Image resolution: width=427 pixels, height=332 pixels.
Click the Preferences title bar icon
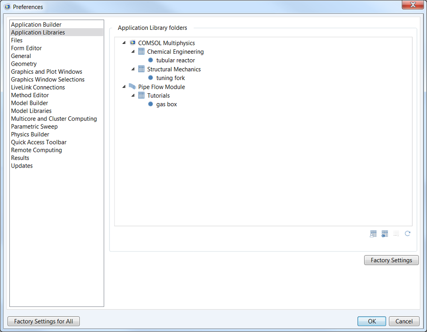(7, 7)
